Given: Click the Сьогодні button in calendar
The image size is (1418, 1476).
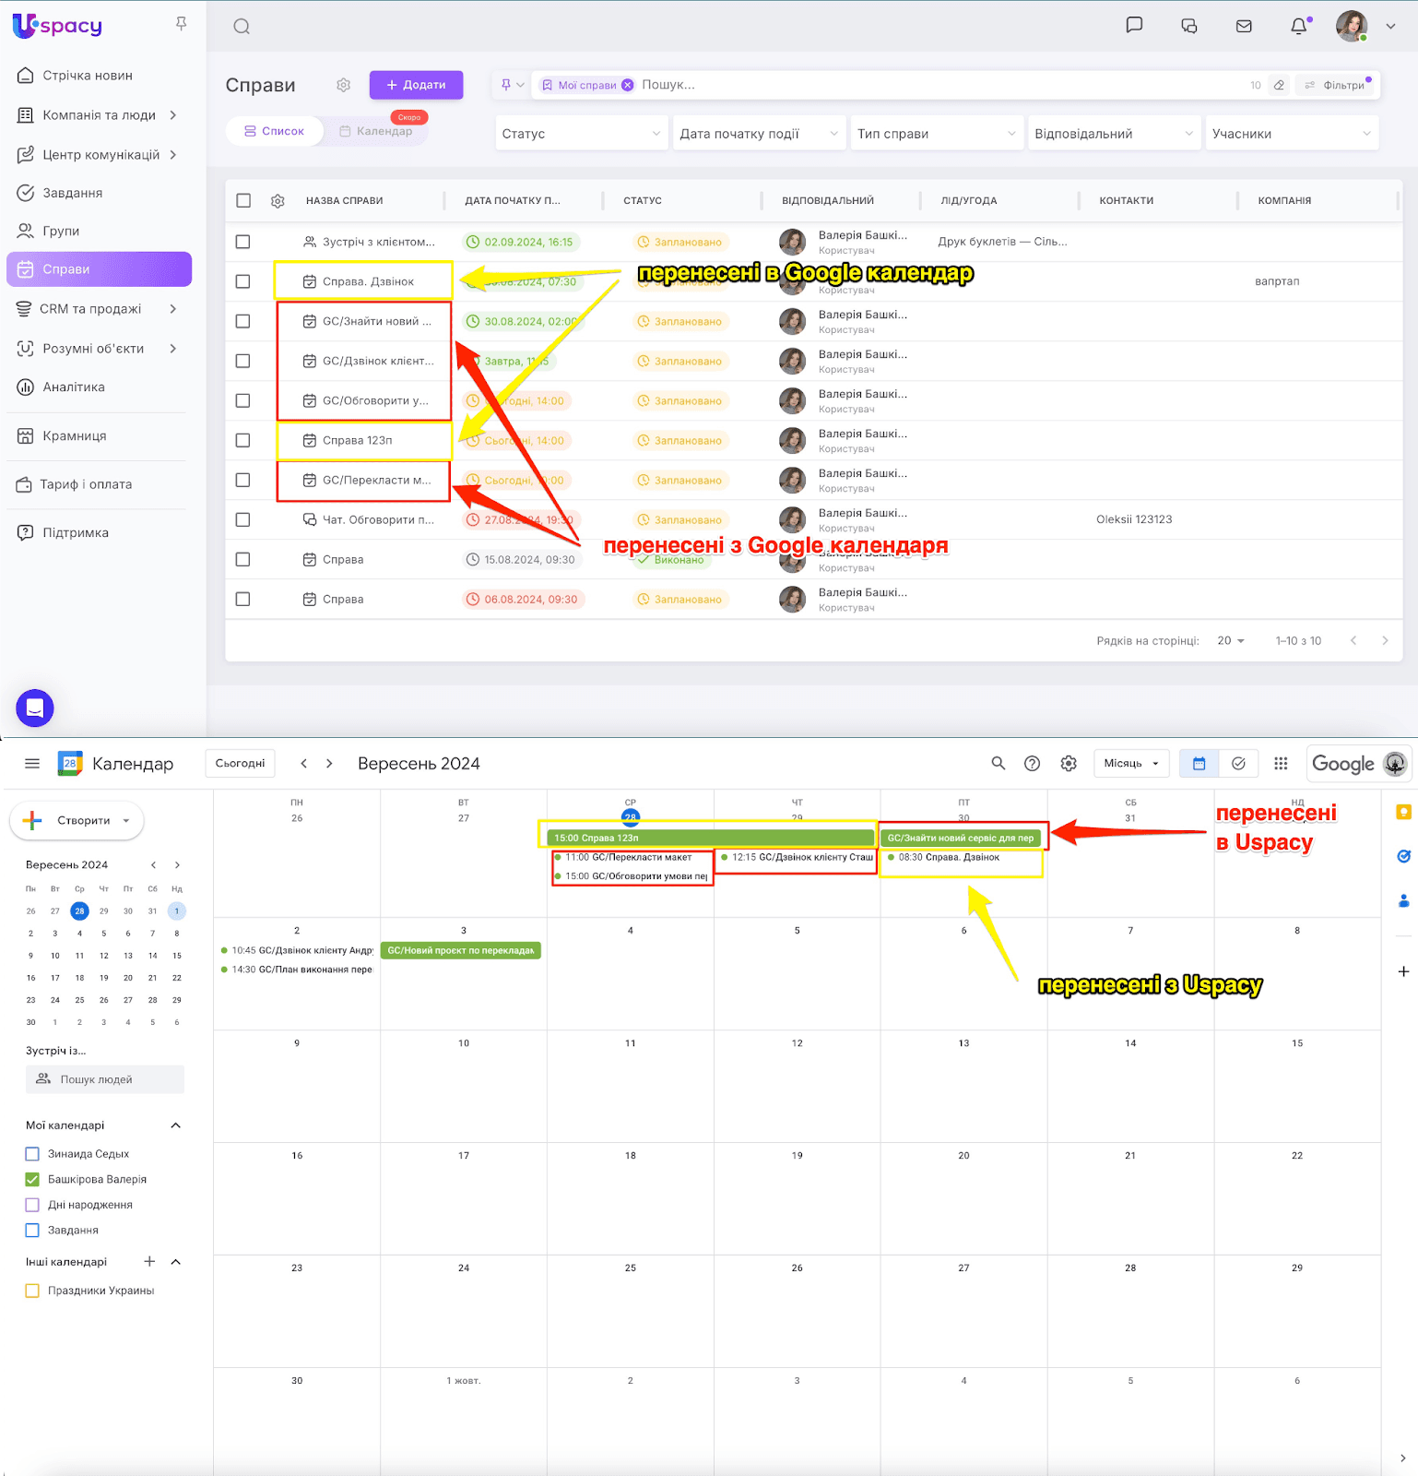Looking at the screenshot, I should [x=241, y=764].
